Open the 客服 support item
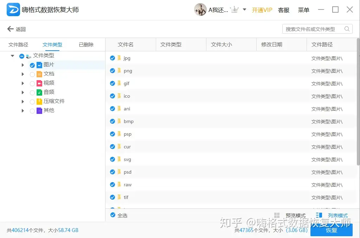 (x=284, y=10)
